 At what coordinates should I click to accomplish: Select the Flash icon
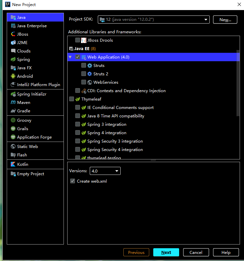13,155
